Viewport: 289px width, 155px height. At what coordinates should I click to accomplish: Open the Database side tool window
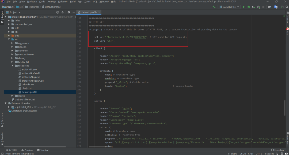[x=287, y=18]
